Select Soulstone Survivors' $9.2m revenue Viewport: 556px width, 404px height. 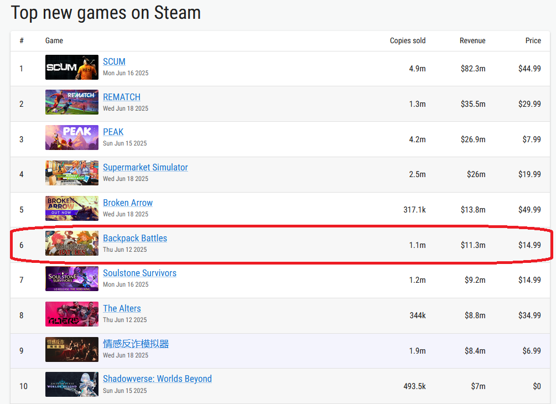click(475, 280)
